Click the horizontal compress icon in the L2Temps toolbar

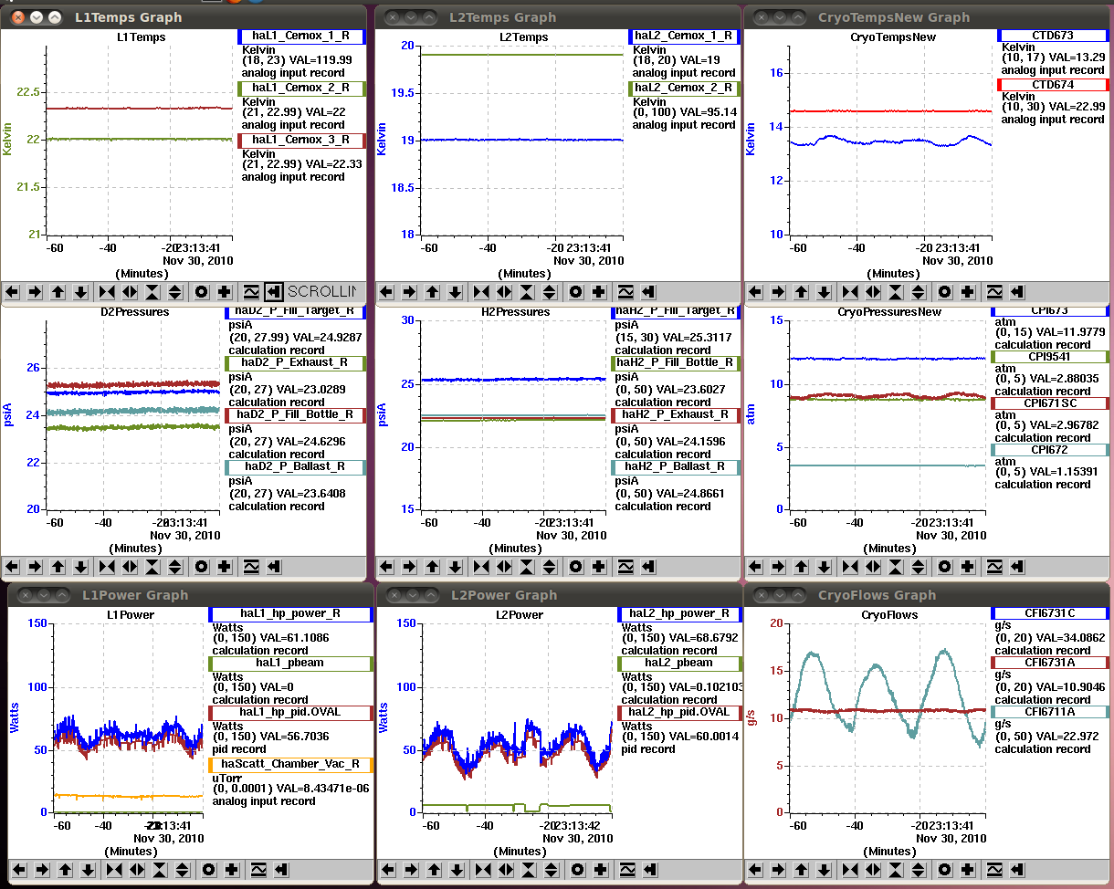click(x=481, y=292)
